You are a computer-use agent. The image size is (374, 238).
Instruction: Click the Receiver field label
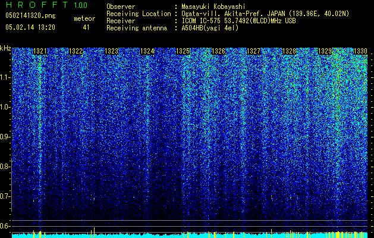[x=121, y=21]
